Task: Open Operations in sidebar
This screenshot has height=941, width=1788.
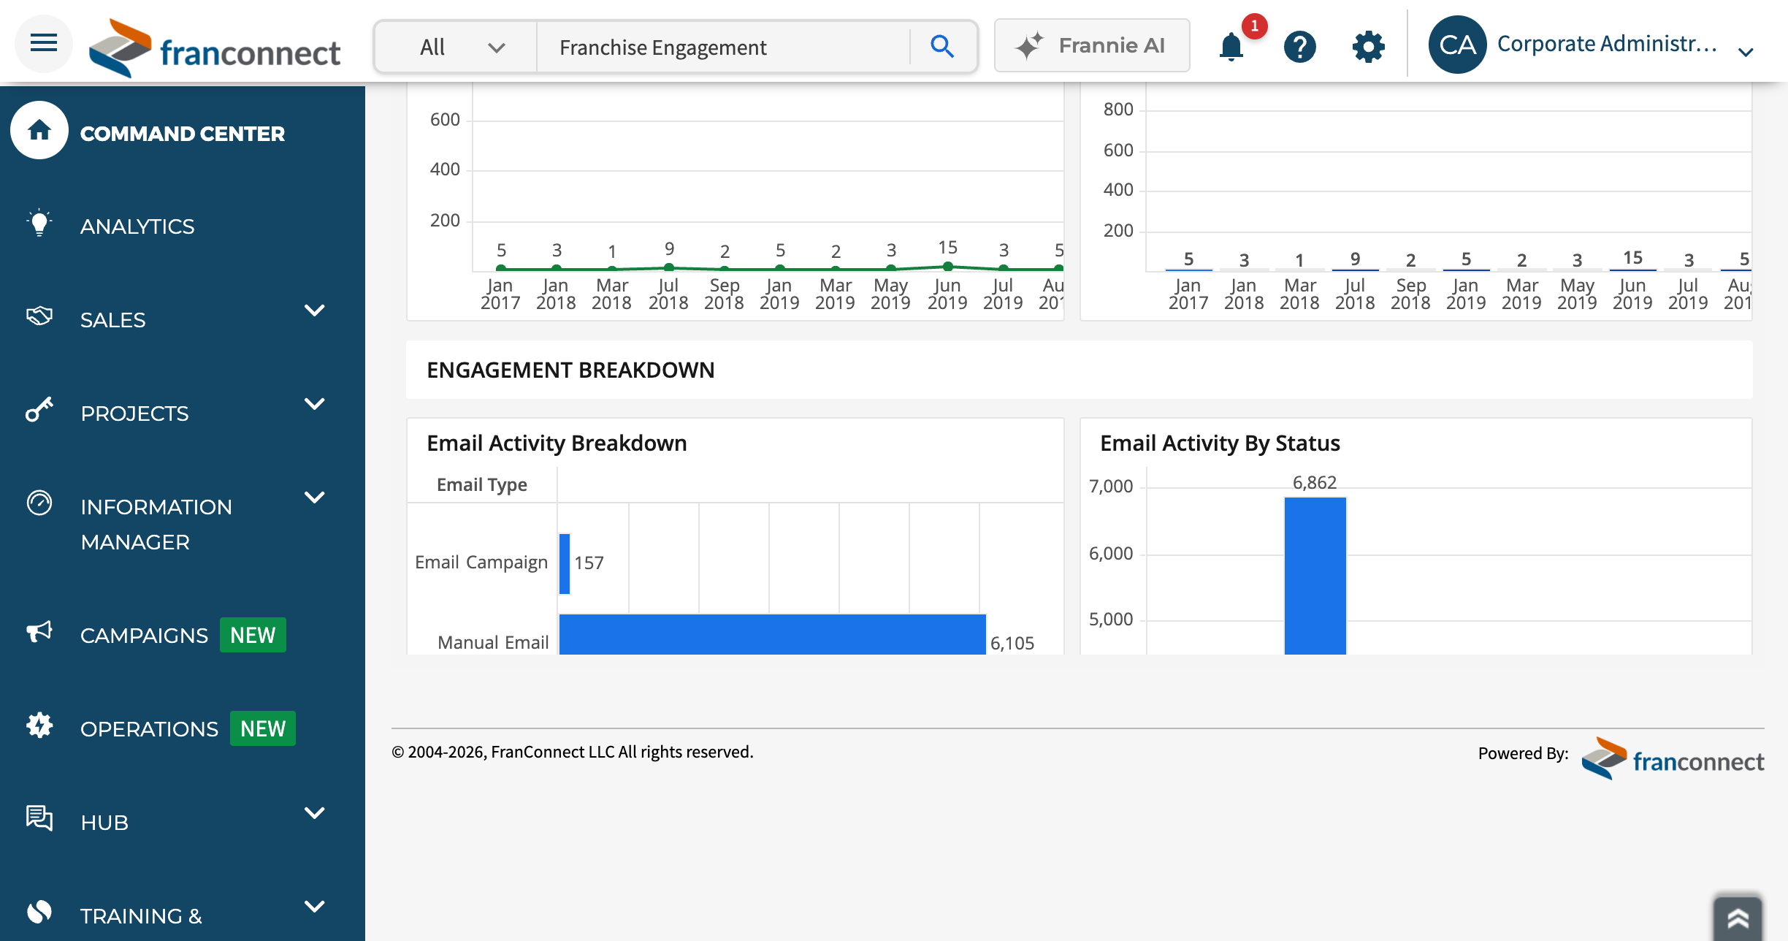Action: pyautogui.click(x=150, y=729)
